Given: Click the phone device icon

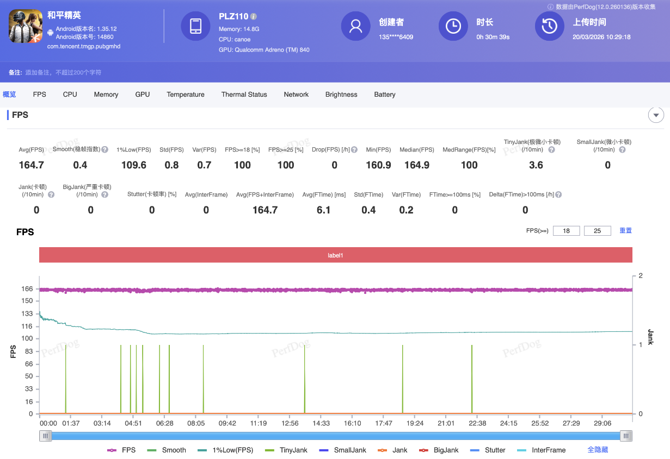Looking at the screenshot, I should [x=195, y=26].
